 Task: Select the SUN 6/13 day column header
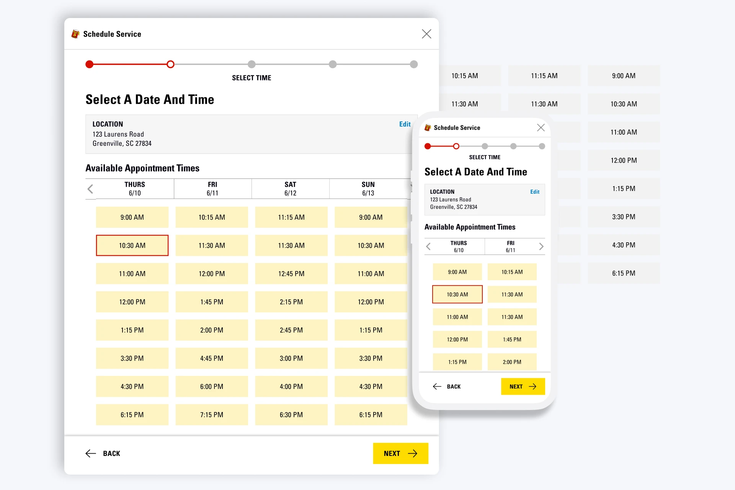pyautogui.click(x=368, y=189)
